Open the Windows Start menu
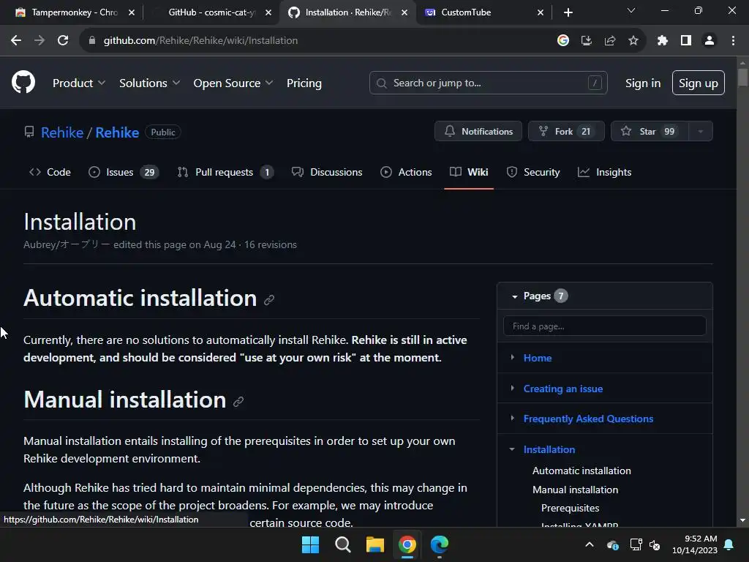Image resolution: width=749 pixels, height=562 pixels. (x=310, y=544)
